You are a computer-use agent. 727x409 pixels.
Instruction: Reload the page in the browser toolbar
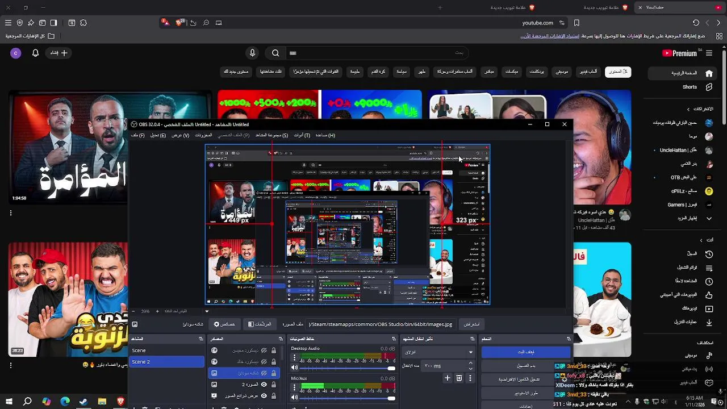coord(696,23)
